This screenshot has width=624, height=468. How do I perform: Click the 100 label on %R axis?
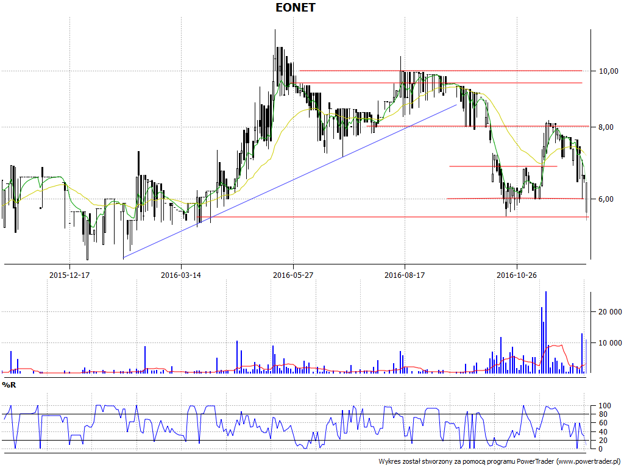pyautogui.click(x=604, y=406)
